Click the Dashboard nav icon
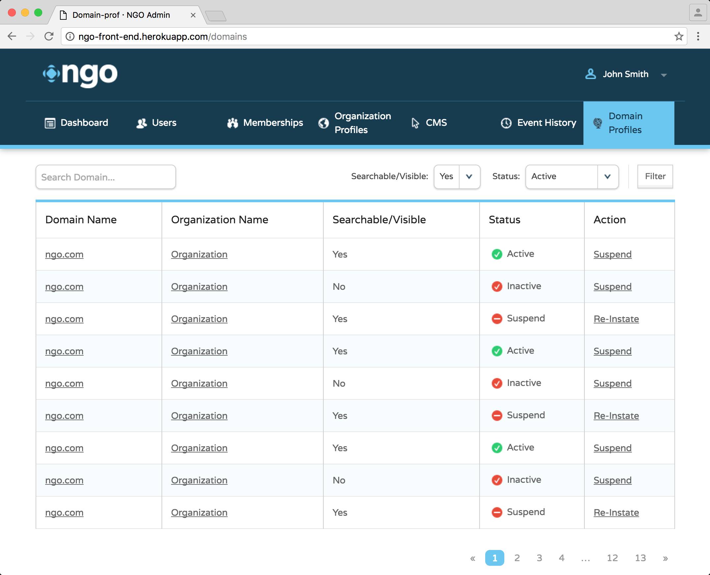710x575 pixels. 50,123
